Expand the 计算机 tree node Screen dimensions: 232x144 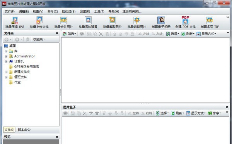tap(6, 61)
